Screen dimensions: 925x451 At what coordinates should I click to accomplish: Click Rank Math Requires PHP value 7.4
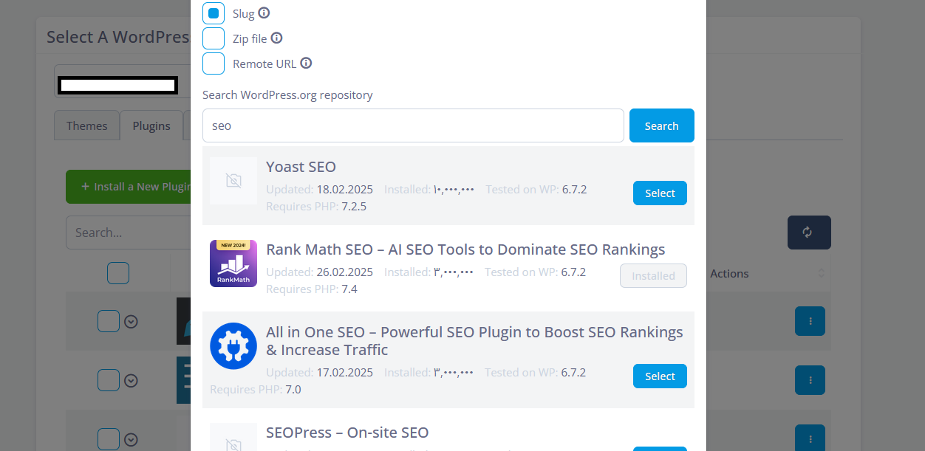[349, 289]
